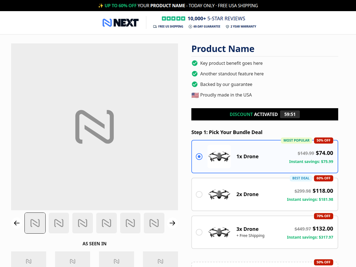Click the 60-day guarantee icon
This screenshot has width=356, height=267.
190,27
